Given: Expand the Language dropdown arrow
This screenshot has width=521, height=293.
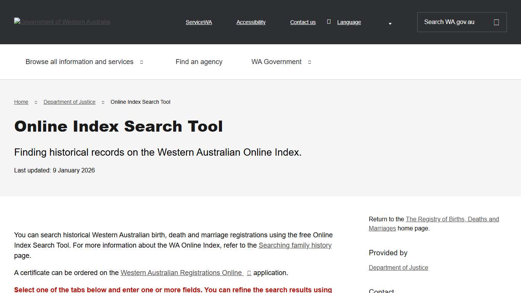Looking at the screenshot, I should pos(390,24).
